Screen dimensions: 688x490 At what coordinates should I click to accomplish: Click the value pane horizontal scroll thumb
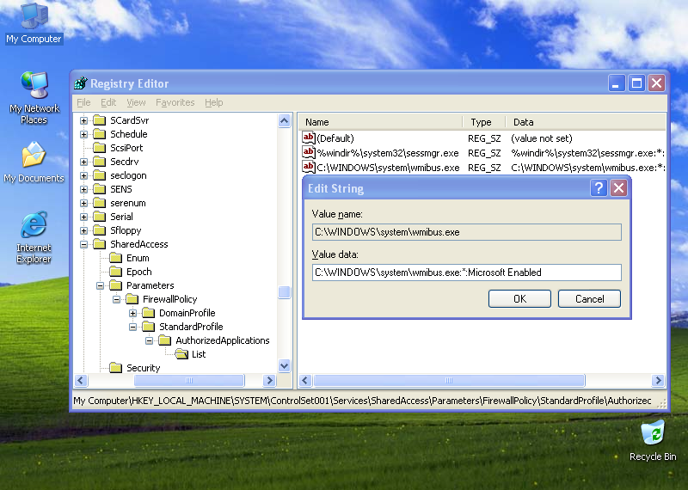(x=449, y=380)
